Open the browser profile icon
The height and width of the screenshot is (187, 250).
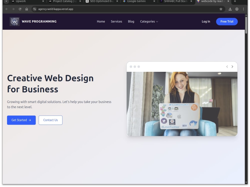coord(237,9)
